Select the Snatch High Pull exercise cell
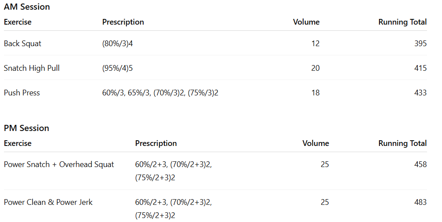The height and width of the screenshot is (222, 442). [32, 68]
